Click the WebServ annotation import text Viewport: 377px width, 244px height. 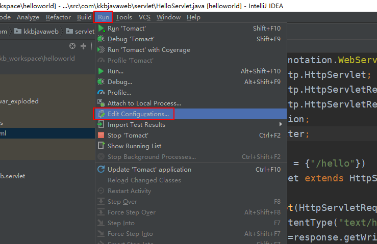pos(358,60)
